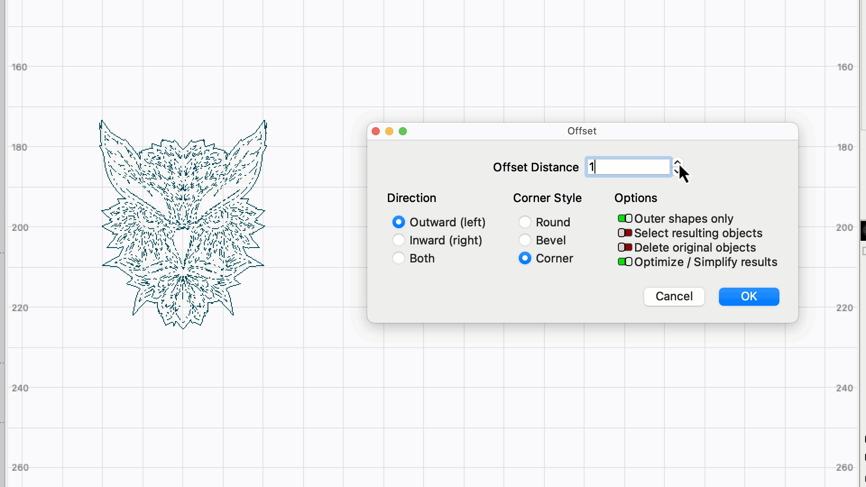Select Outward (left) direction radio button
This screenshot has height=487, width=866.
click(x=398, y=222)
